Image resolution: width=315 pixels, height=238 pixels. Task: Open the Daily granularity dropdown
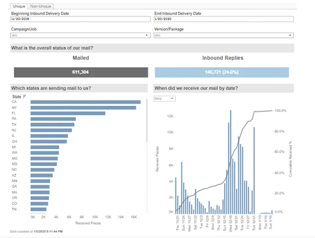click(x=164, y=99)
